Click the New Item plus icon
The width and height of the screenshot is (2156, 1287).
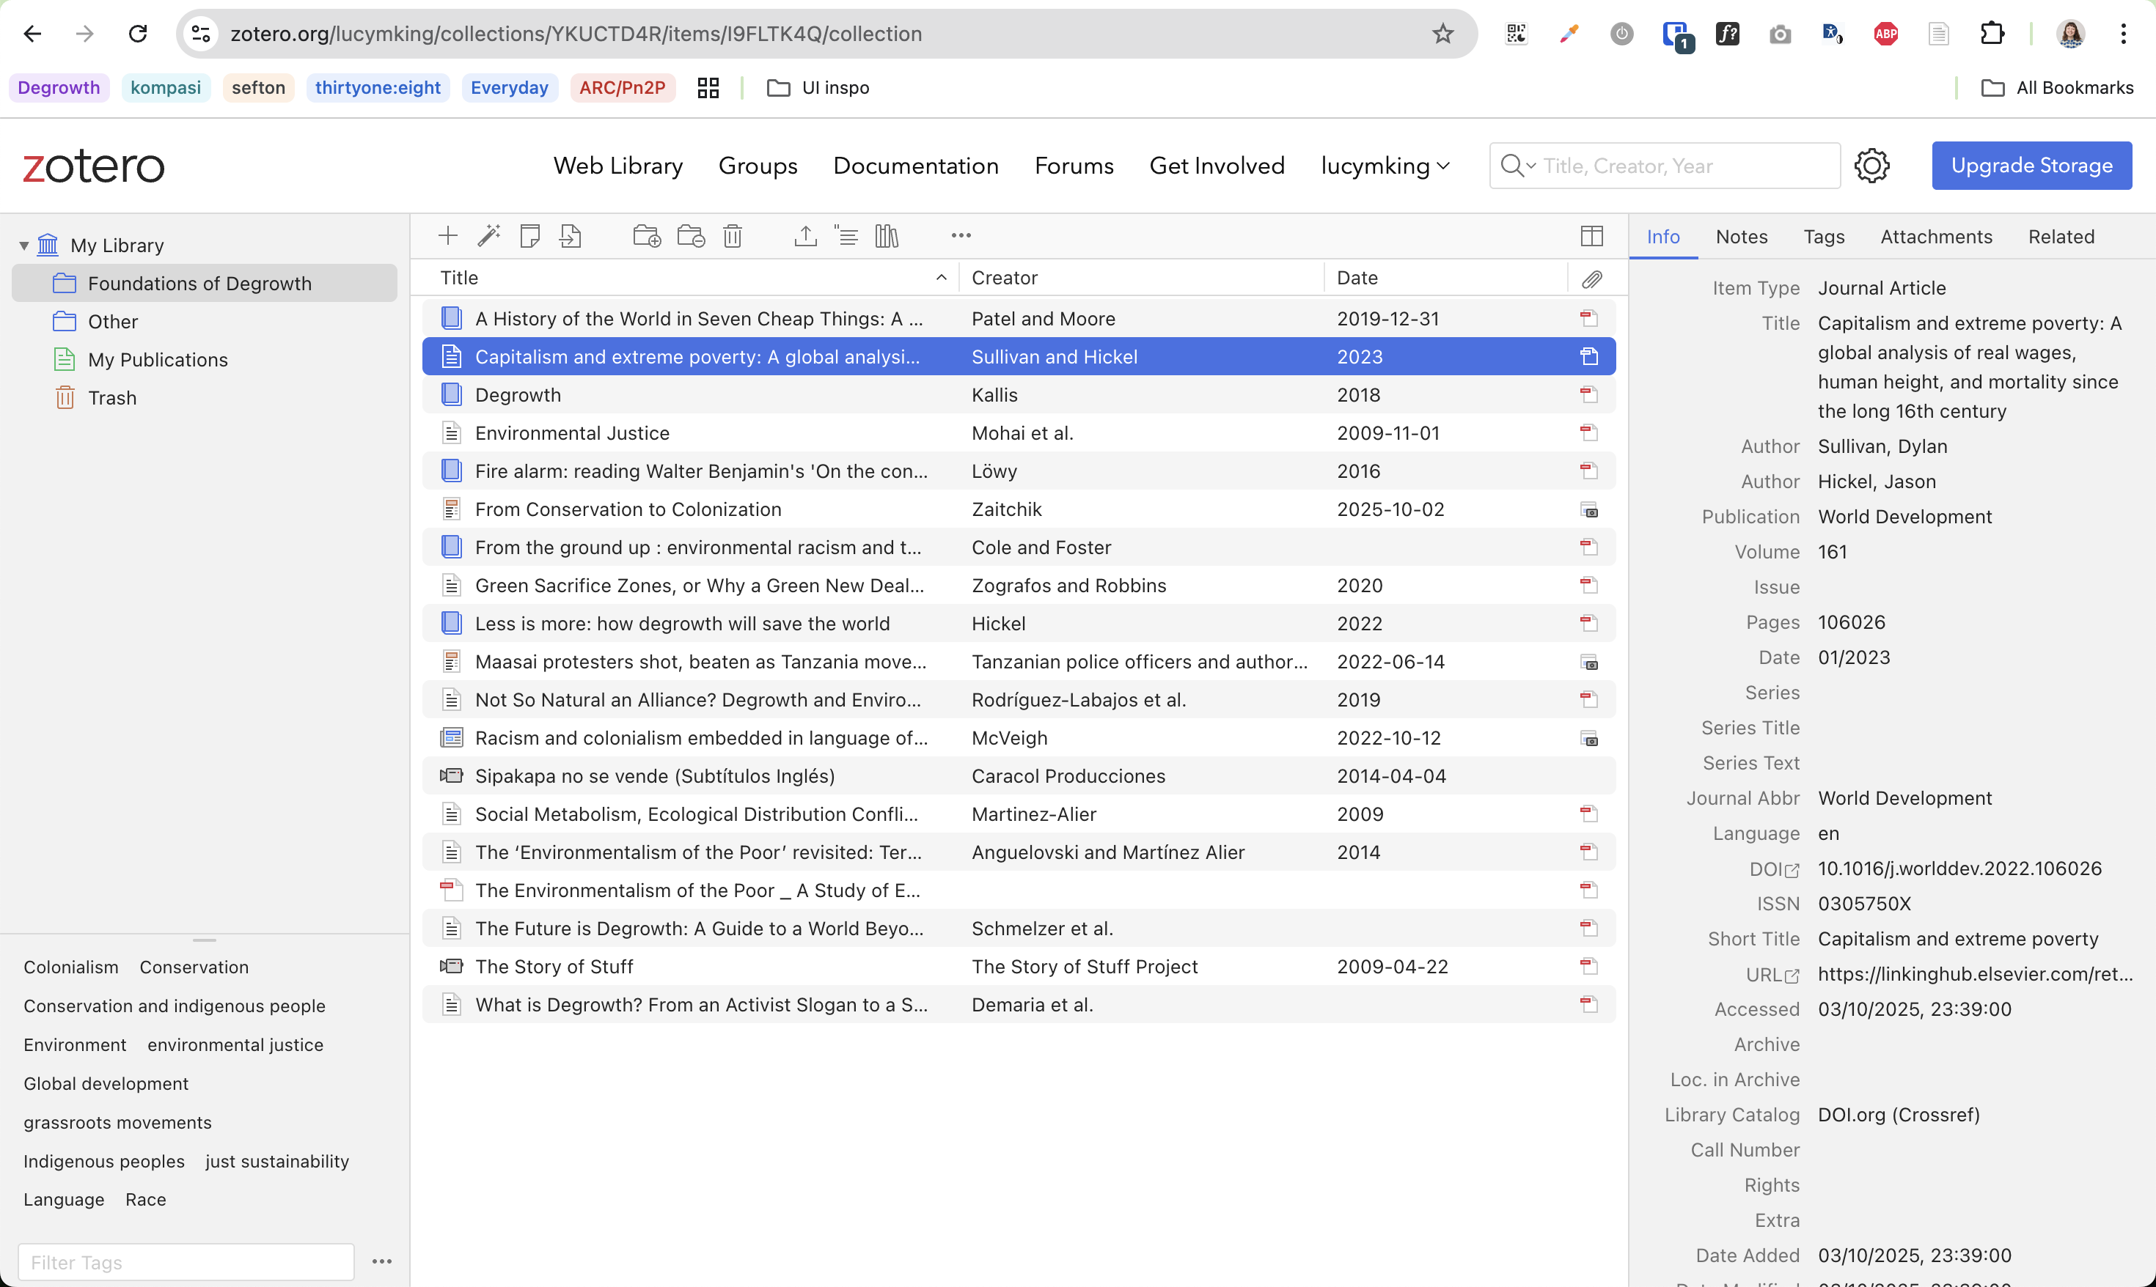pos(447,236)
